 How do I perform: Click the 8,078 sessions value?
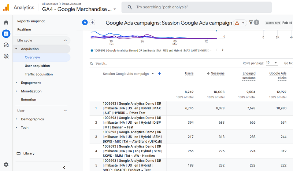[220, 108]
